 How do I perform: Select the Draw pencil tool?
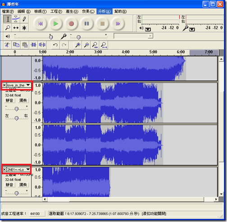pyautogui.click(x=24, y=19)
